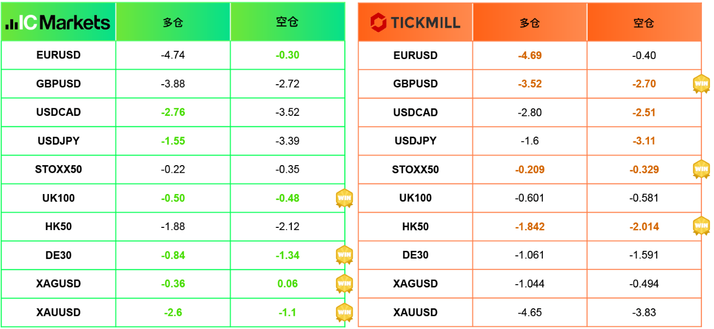Screen dimensions: 714x329
Task: Click the 0.06 value in the IC Markets XAGUSD row
Action: 288,284
